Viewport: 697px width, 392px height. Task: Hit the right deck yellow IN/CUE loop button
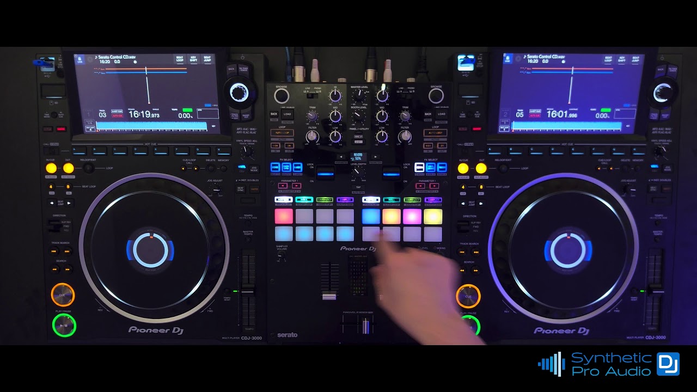[463, 169]
